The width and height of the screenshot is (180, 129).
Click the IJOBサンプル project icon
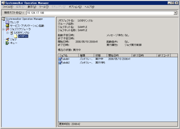(x=11, y=33)
